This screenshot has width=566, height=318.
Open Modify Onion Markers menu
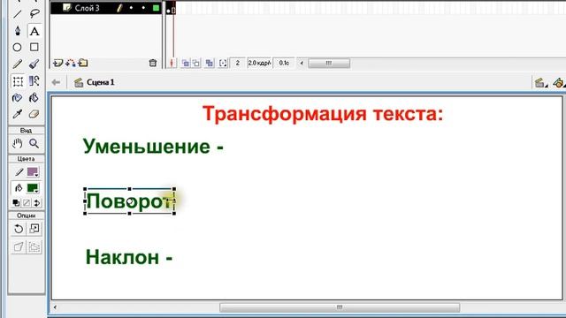pos(223,63)
